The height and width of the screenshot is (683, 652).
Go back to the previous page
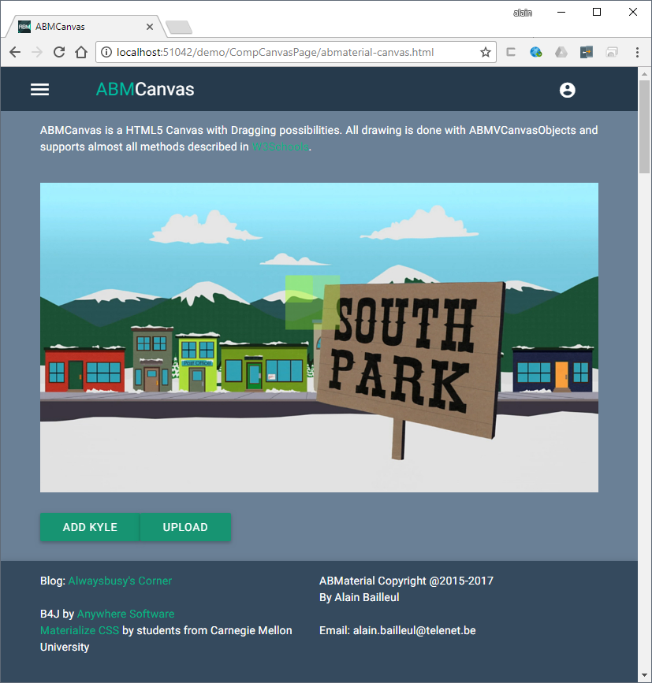point(15,52)
